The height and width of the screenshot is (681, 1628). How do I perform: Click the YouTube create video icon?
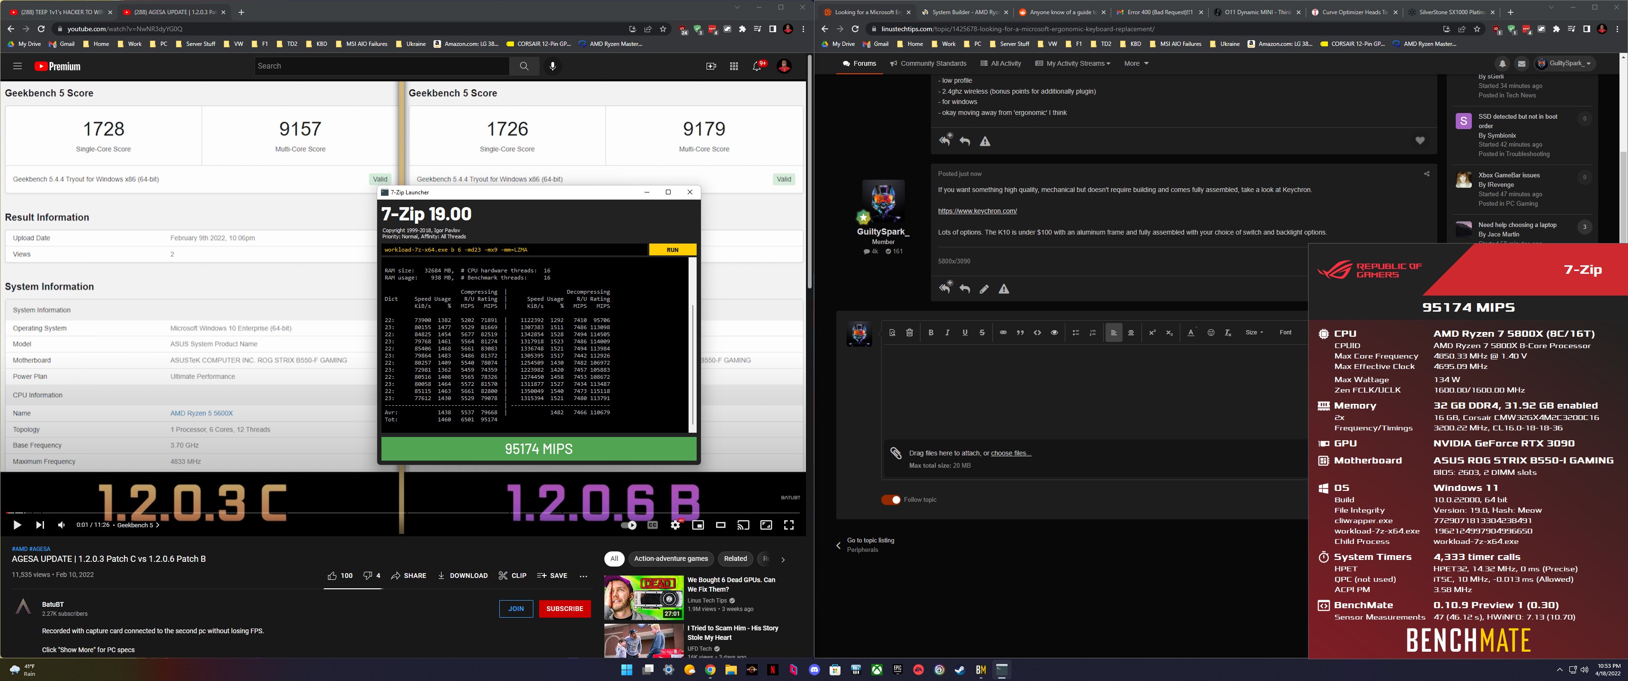tap(711, 66)
